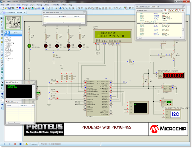Select PIC18F452 in the devices list
Image resolution: width=192 pixels, height=148 pixels.
(13, 51)
